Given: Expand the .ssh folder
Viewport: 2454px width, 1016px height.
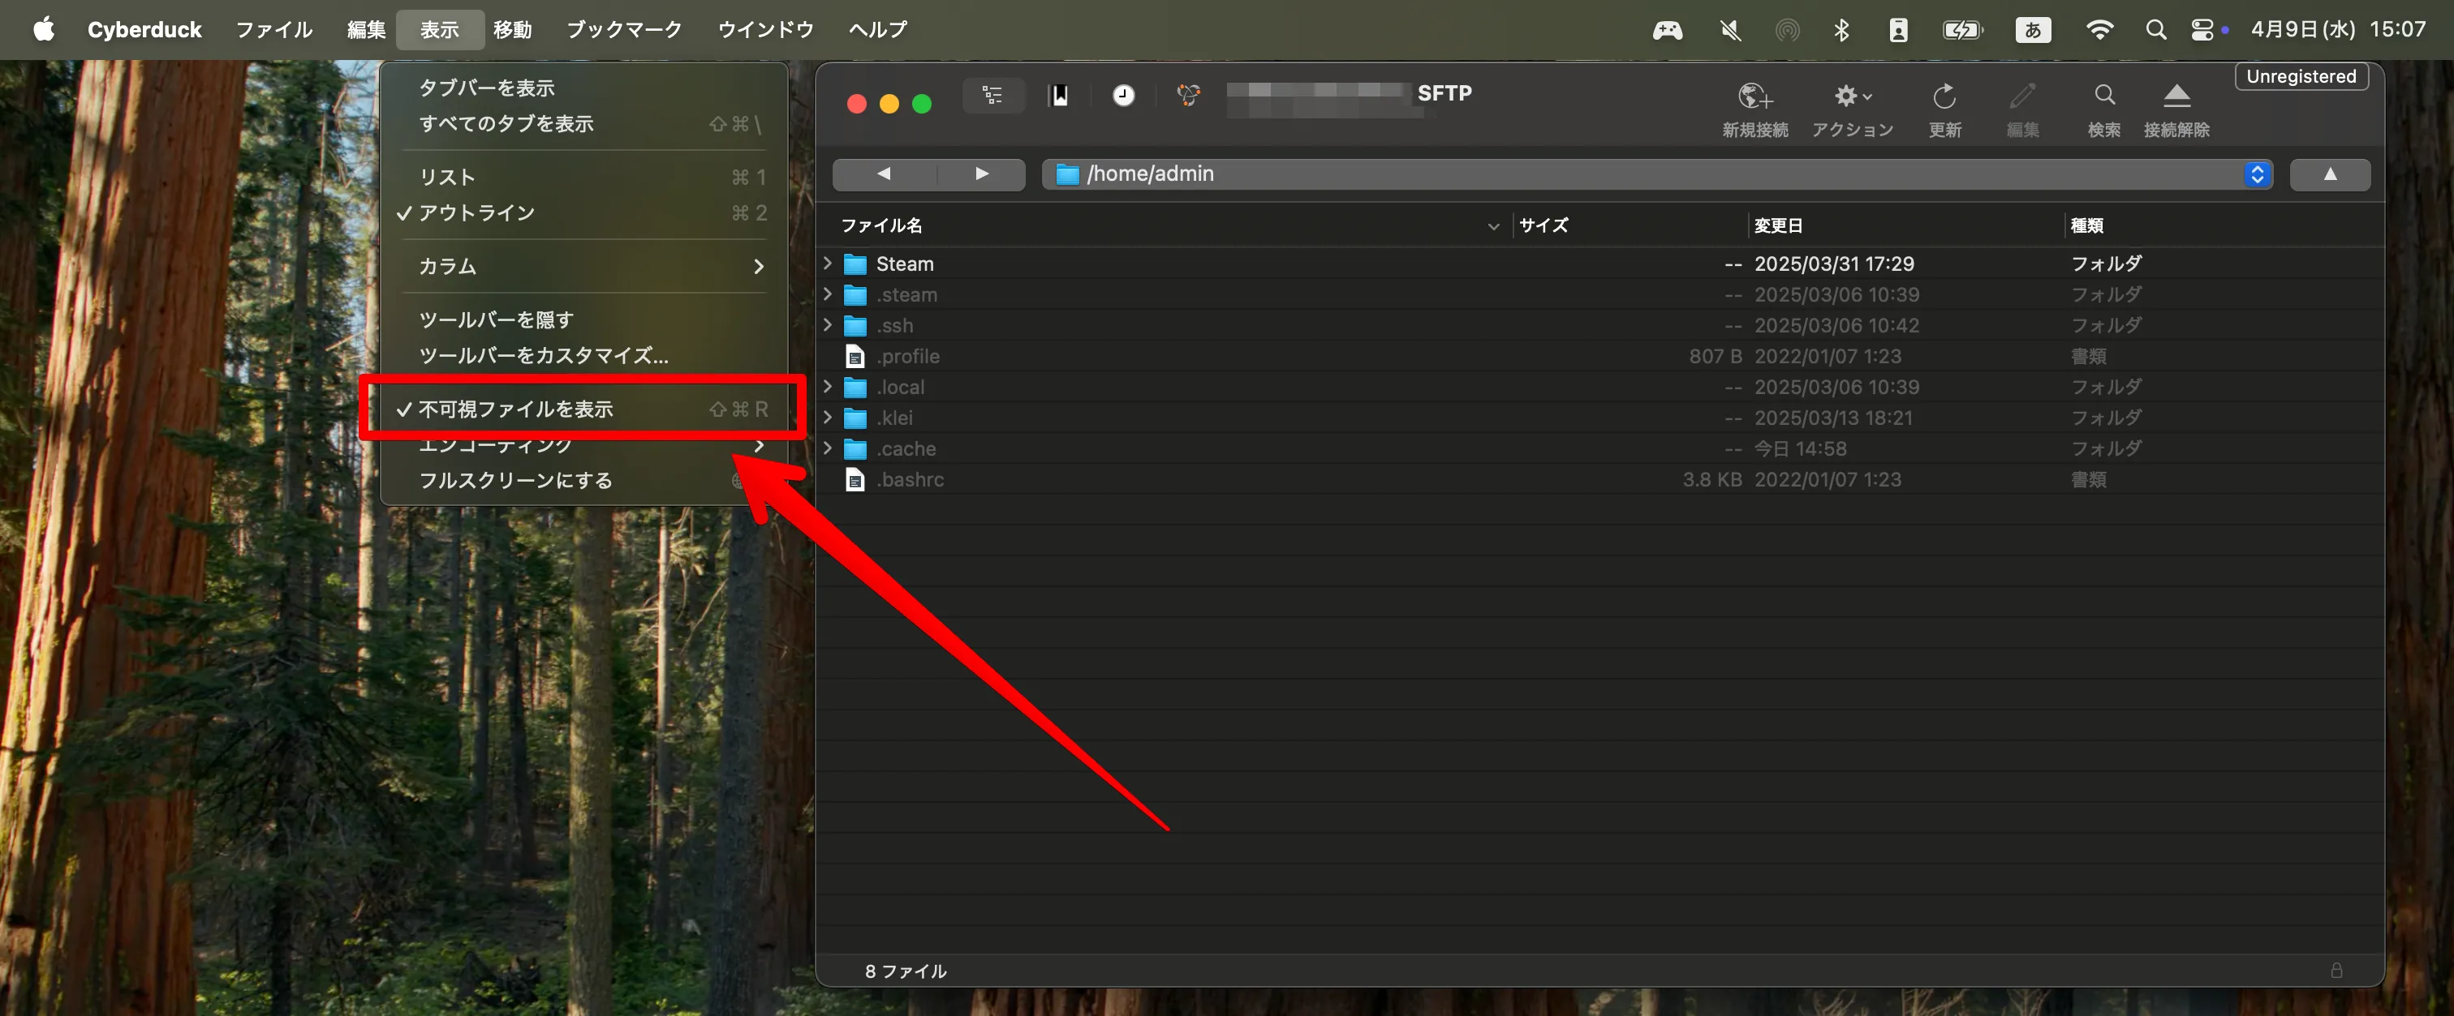Looking at the screenshot, I should 828,324.
